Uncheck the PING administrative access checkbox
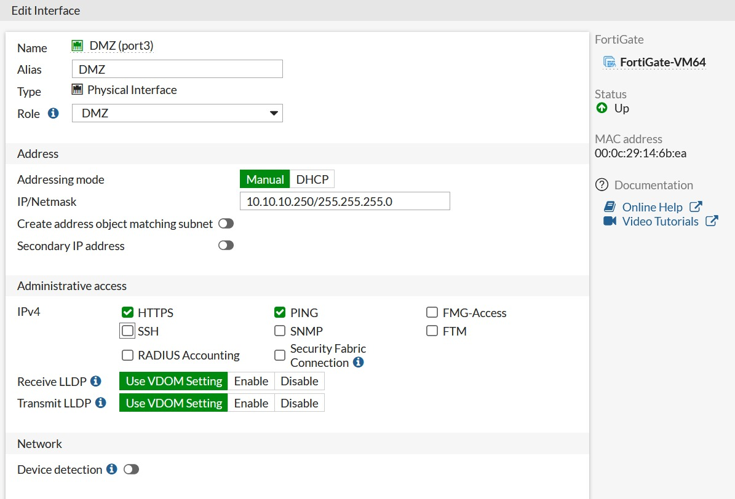735x499 pixels. pyautogui.click(x=280, y=312)
